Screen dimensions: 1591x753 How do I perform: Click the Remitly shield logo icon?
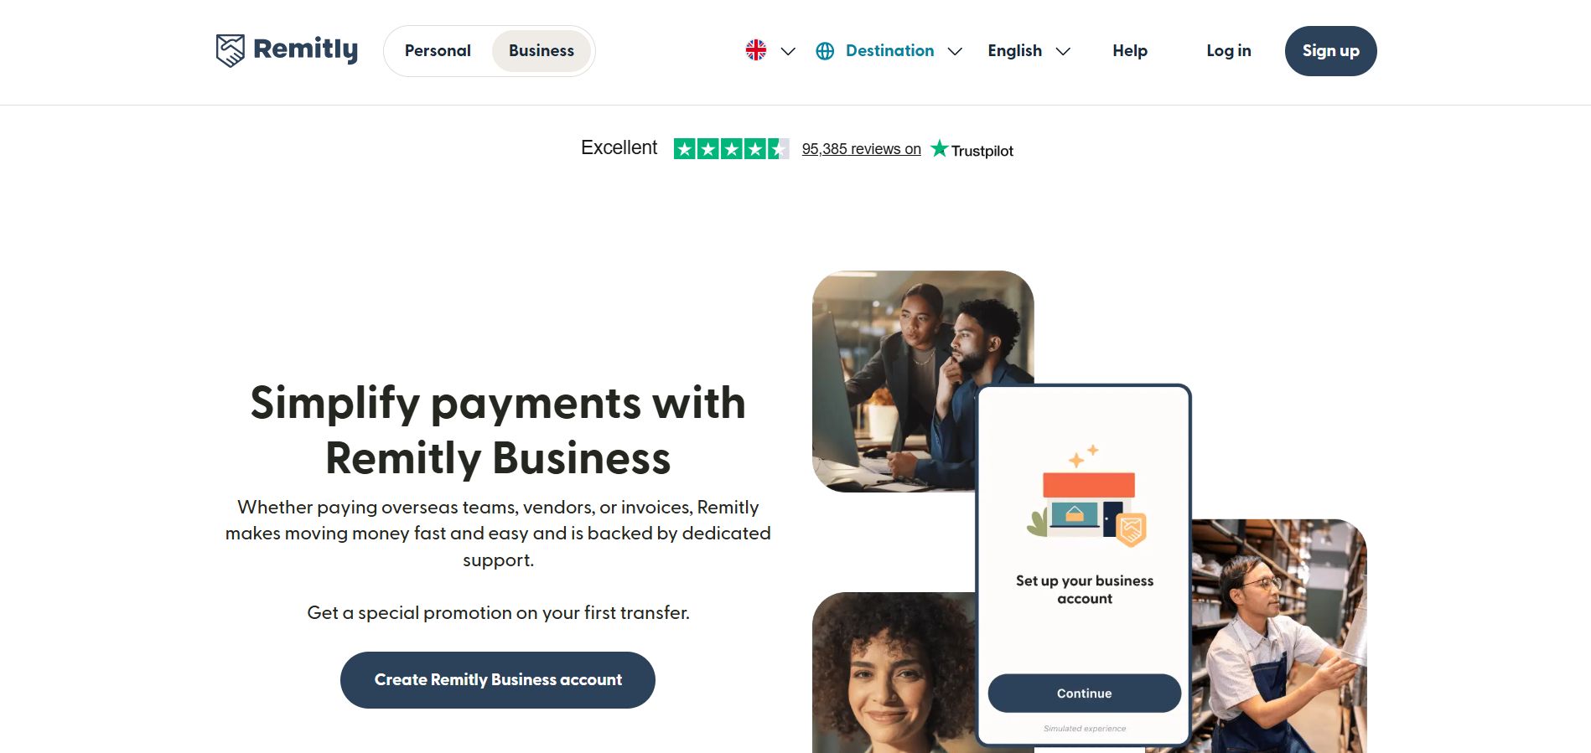coord(231,50)
